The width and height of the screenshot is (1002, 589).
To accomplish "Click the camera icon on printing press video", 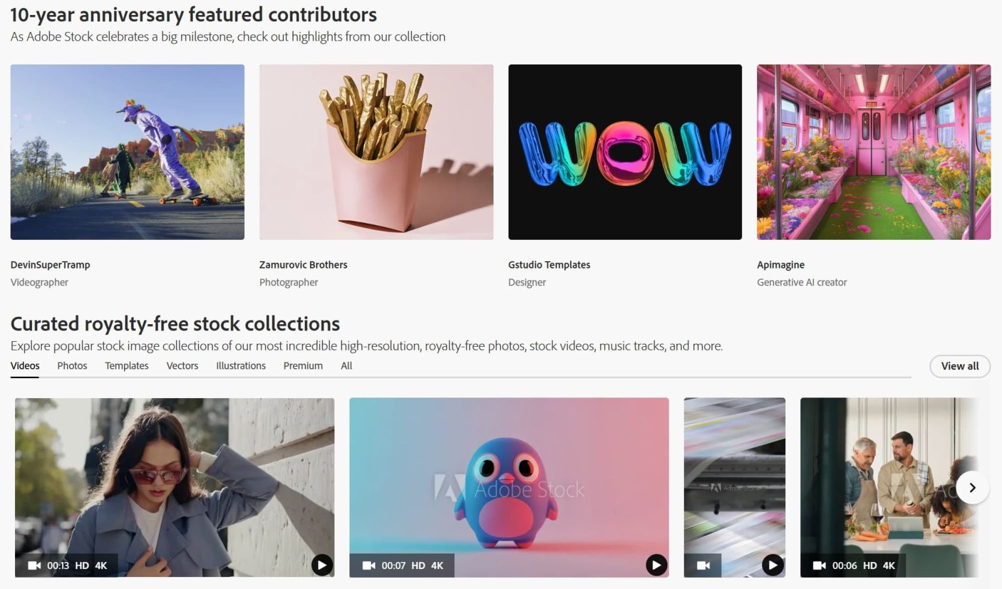I will tap(703, 565).
